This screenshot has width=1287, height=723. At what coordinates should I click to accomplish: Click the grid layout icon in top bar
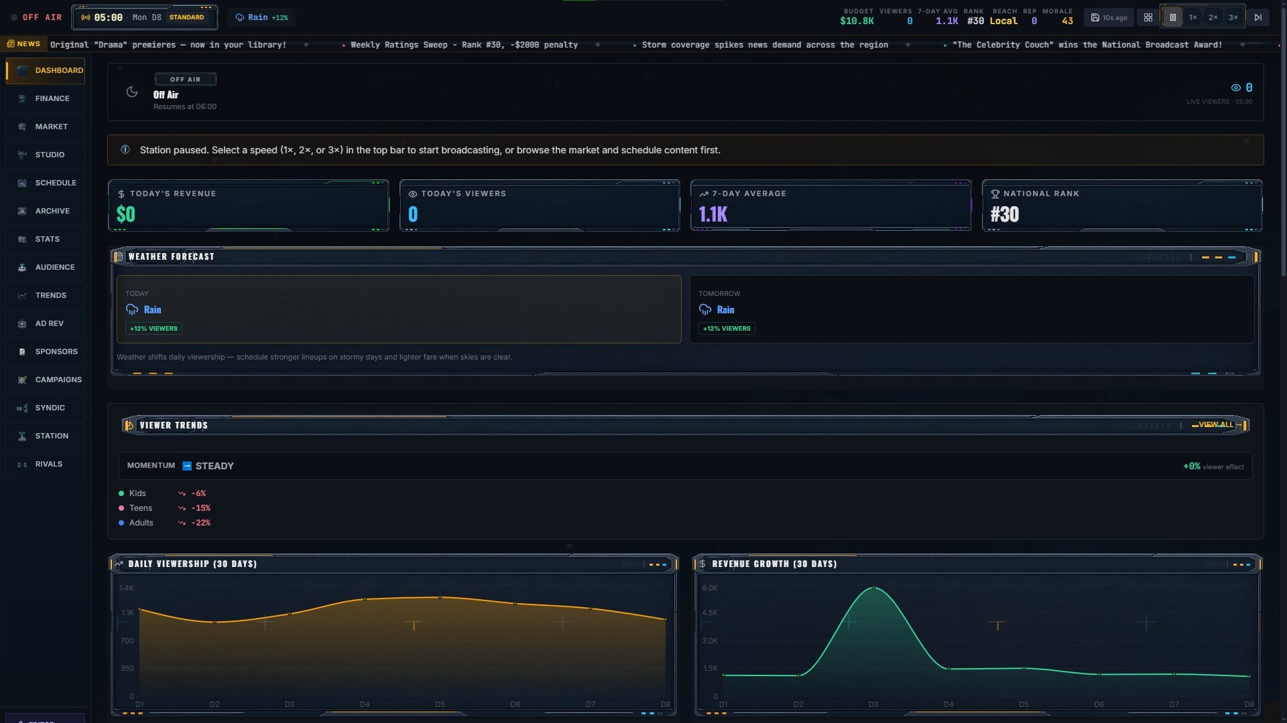pos(1148,17)
